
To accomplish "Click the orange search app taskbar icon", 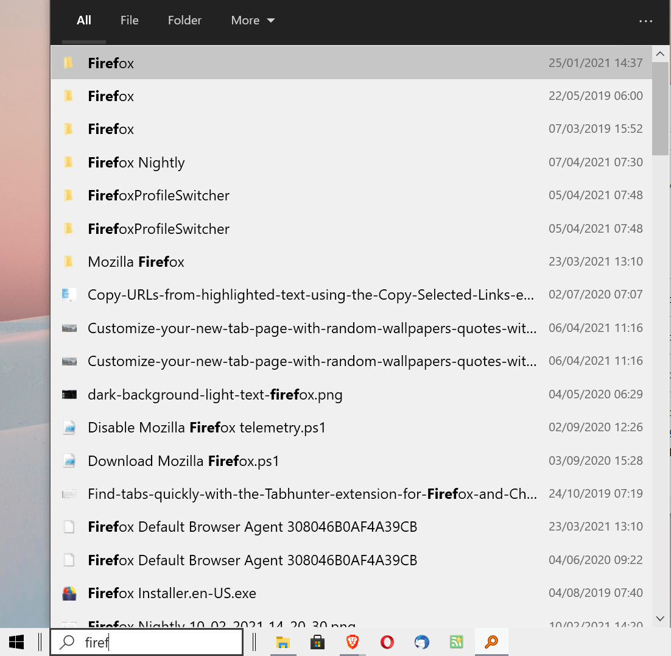I will [x=491, y=642].
